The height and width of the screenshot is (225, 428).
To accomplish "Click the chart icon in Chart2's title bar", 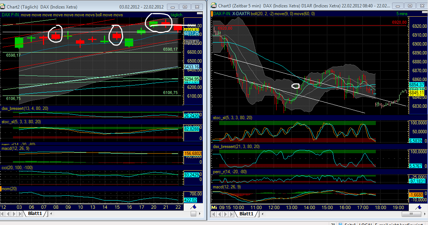I will tap(3, 6).
